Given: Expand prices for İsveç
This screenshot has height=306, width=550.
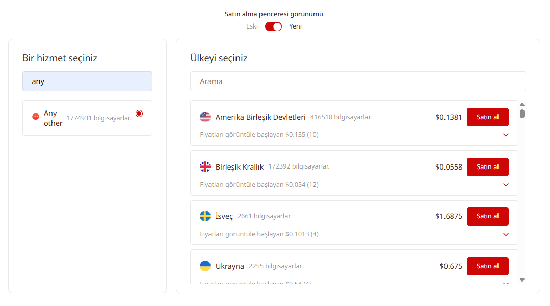Looking at the screenshot, I should coord(506,235).
